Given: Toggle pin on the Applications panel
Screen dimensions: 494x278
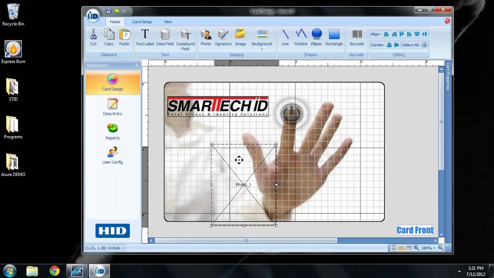Looking at the screenshot, I should coord(136,65).
